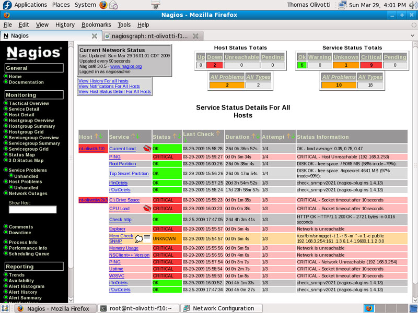
Task: Click the sidebar frame scrollbar
Action: point(71,172)
